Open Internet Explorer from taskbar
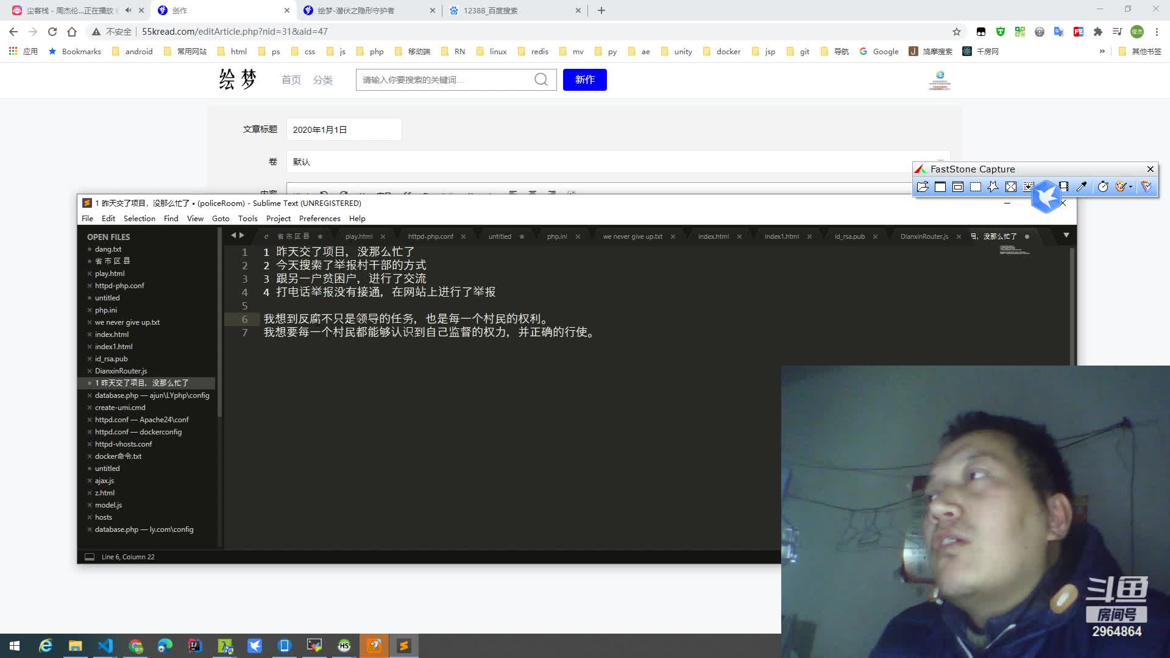Screen dimensions: 1170x658 [46, 646]
